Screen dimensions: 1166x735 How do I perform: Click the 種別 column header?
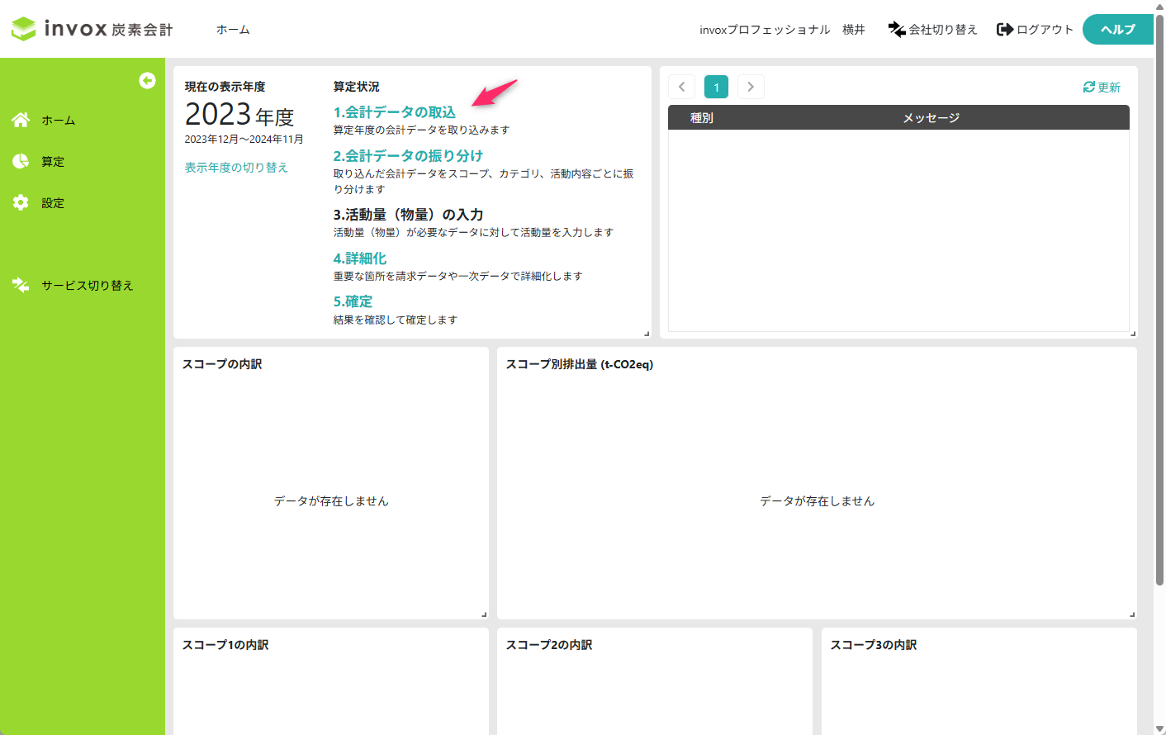click(x=702, y=118)
